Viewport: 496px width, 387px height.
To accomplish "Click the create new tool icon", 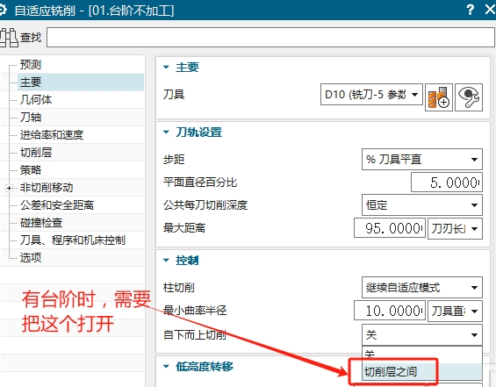I will point(438,97).
